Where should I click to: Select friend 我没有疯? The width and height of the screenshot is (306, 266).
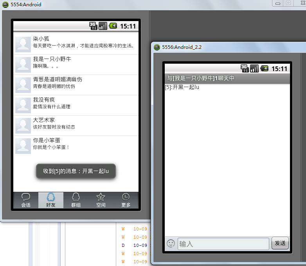[x=84, y=103]
